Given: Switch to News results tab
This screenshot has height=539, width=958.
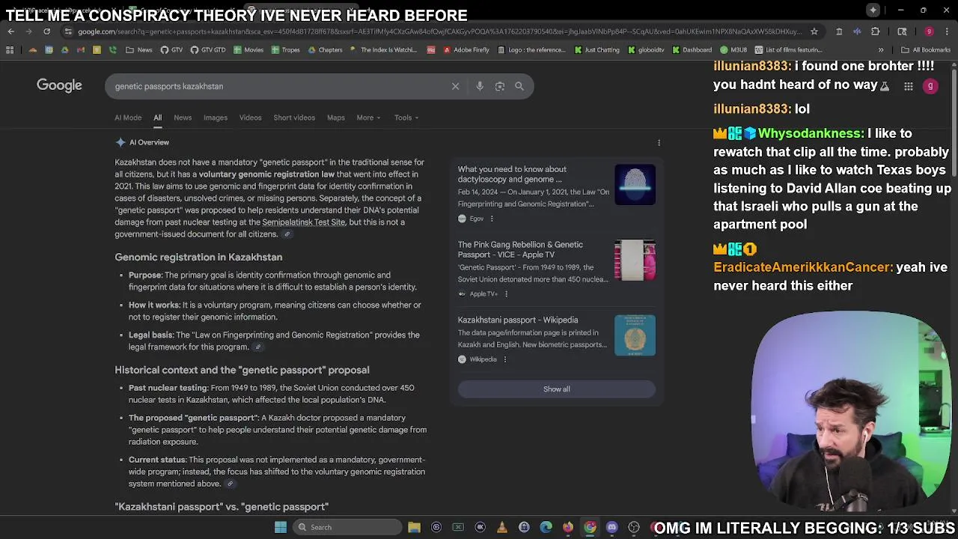Looking at the screenshot, I should [183, 118].
